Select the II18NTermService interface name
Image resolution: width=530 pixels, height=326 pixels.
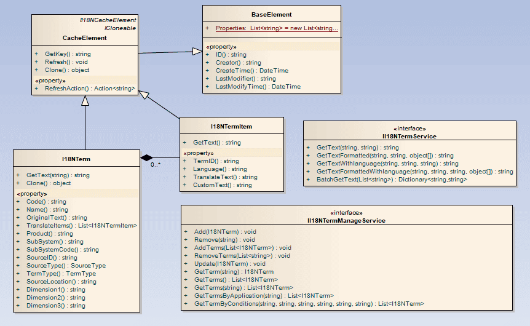(409, 136)
